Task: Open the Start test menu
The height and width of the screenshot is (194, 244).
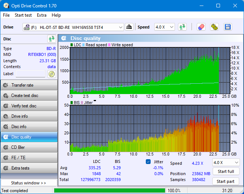Action: click(x=23, y=15)
